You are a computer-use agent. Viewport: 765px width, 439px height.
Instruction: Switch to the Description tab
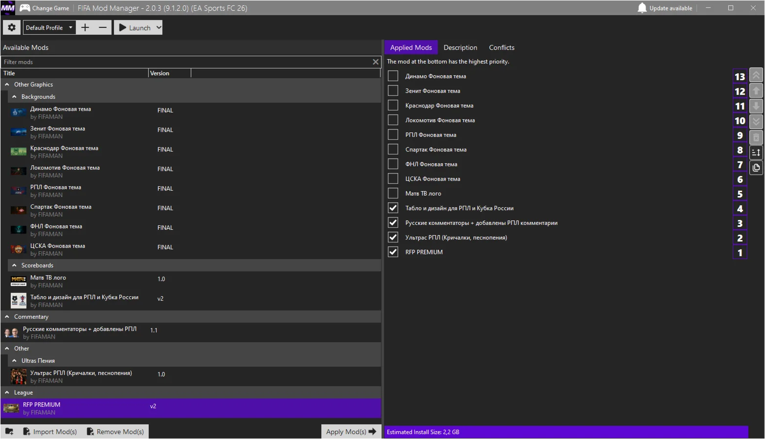(460, 47)
